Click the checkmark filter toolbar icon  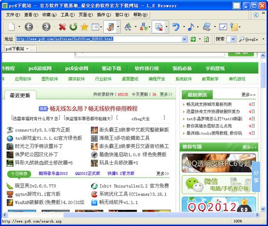click(110, 27)
